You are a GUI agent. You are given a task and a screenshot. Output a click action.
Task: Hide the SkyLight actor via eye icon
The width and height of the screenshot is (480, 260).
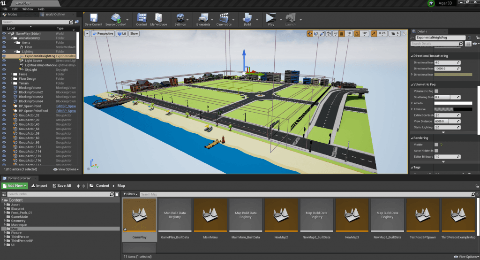(x=4, y=69)
